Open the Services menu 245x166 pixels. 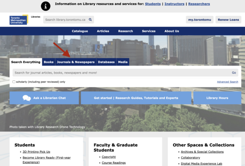coord(149,31)
